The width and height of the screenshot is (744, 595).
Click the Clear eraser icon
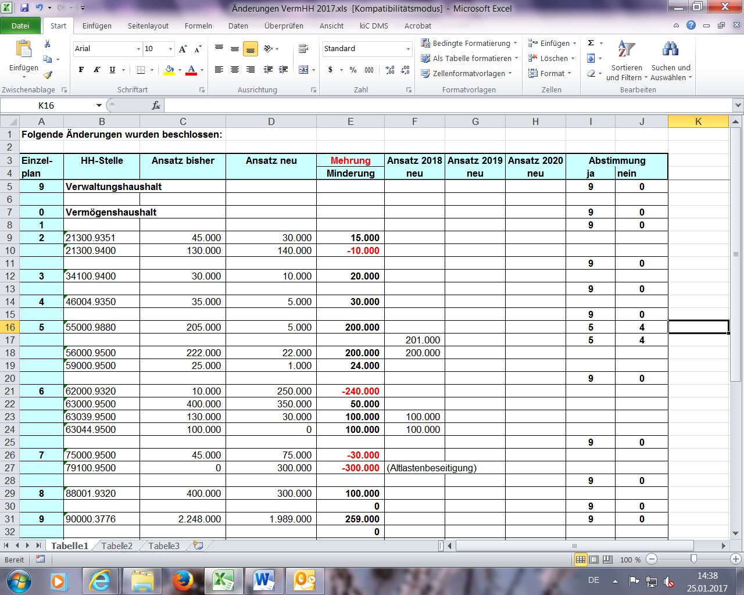tap(591, 73)
